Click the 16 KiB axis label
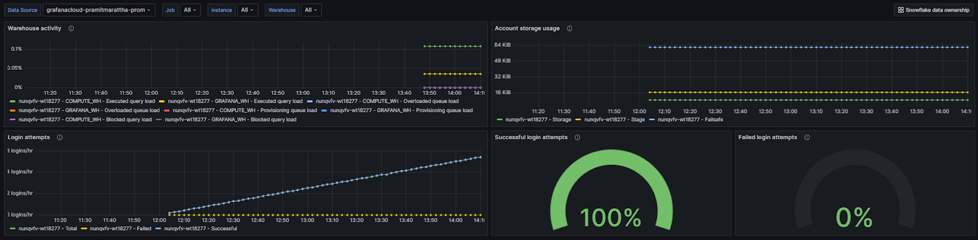Image resolution: width=978 pixels, height=240 pixels. point(502,93)
